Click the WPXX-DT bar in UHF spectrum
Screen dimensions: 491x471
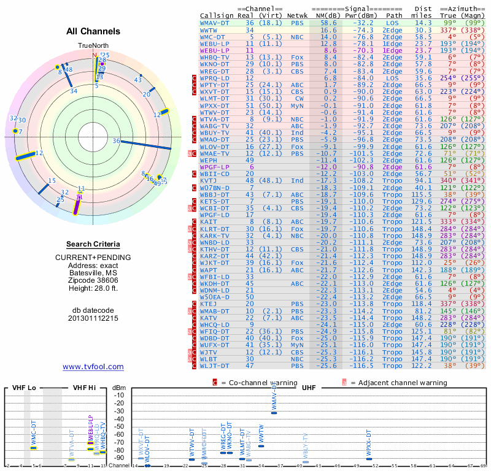click(x=369, y=457)
